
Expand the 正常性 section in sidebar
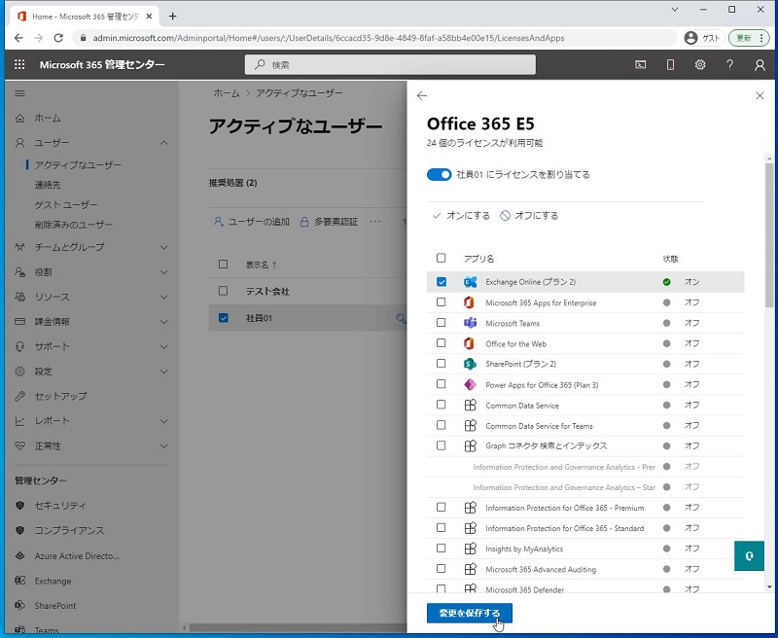click(x=164, y=445)
